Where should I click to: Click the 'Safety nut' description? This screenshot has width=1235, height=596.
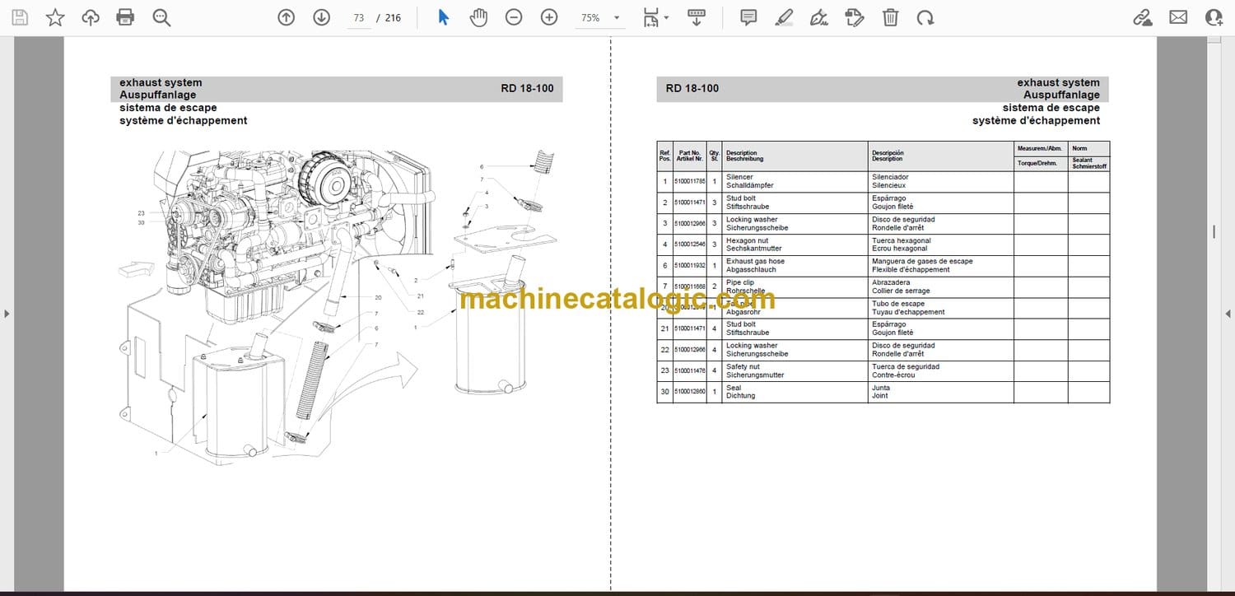(x=743, y=367)
